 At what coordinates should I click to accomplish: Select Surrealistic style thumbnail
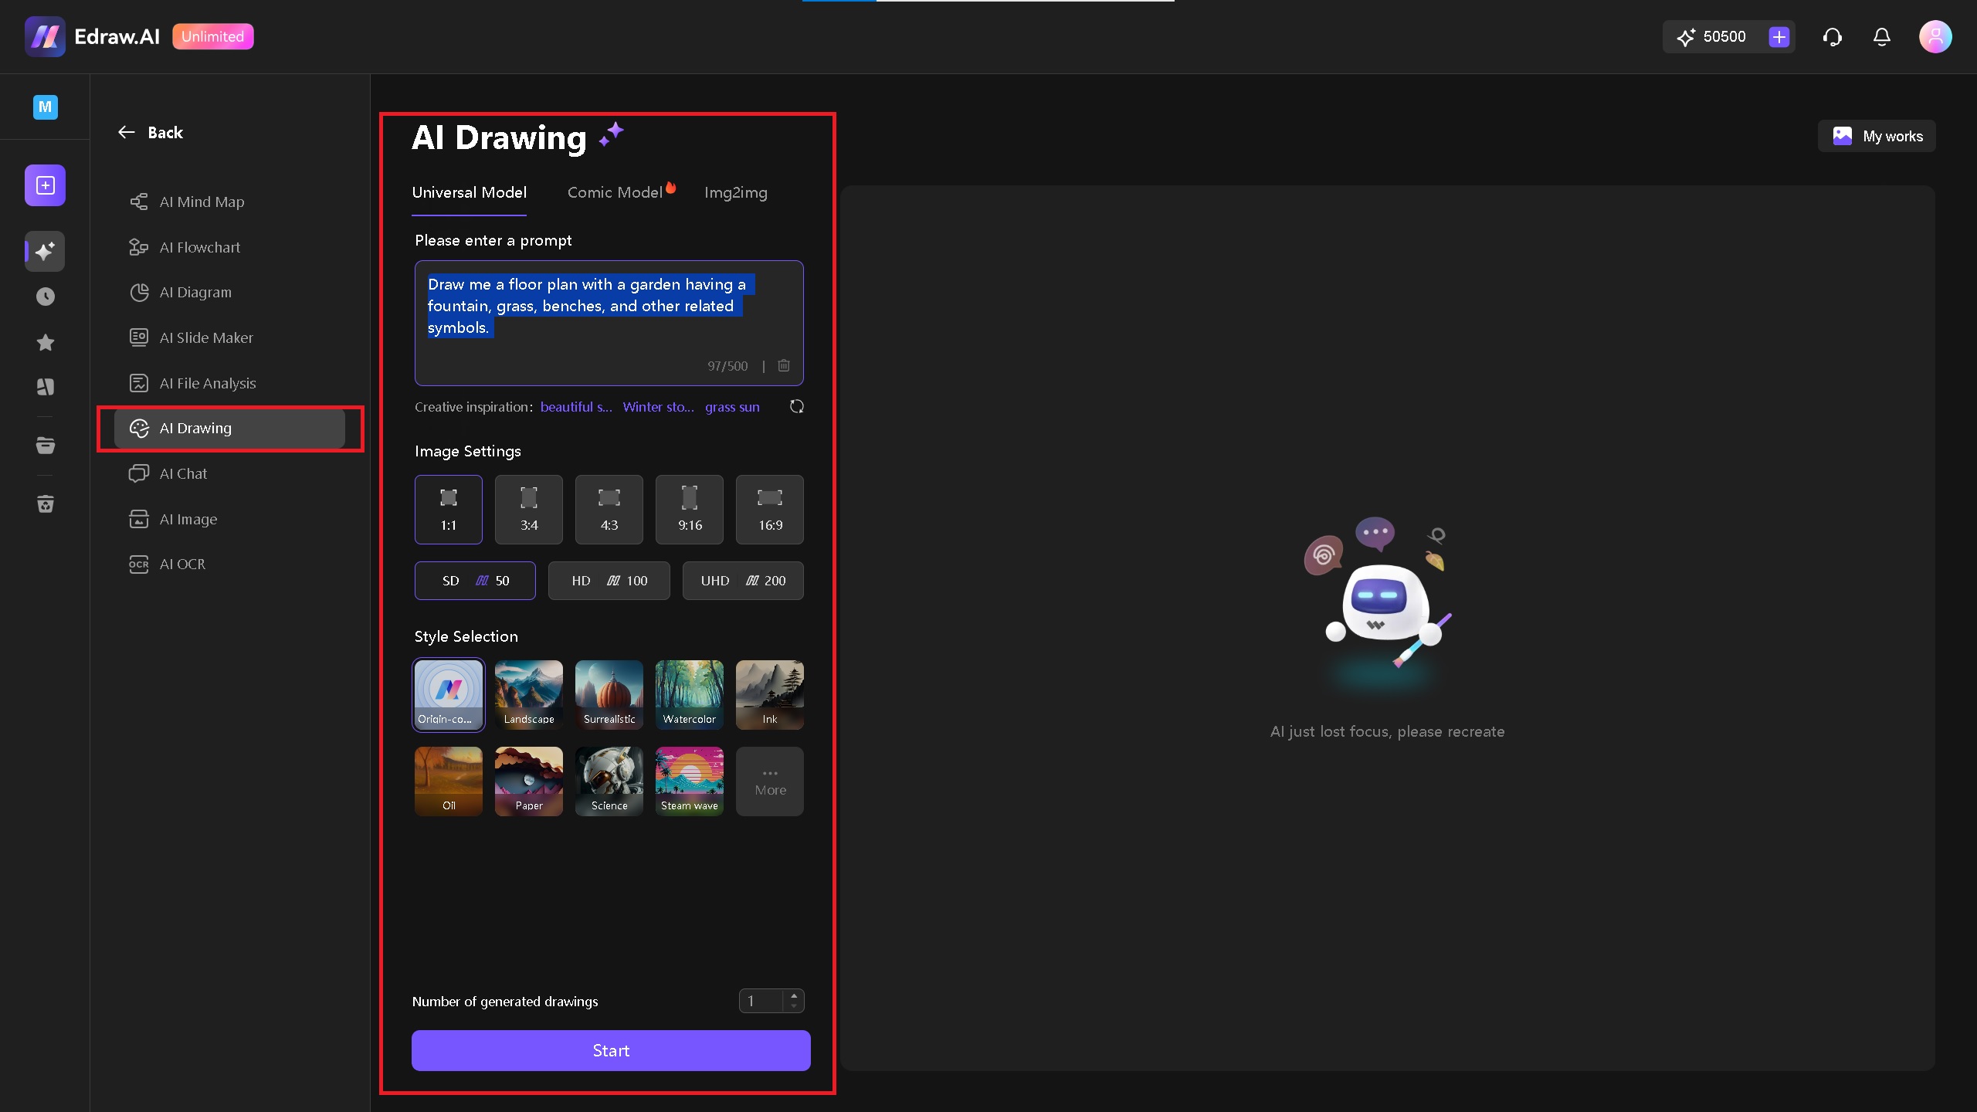[x=609, y=694]
